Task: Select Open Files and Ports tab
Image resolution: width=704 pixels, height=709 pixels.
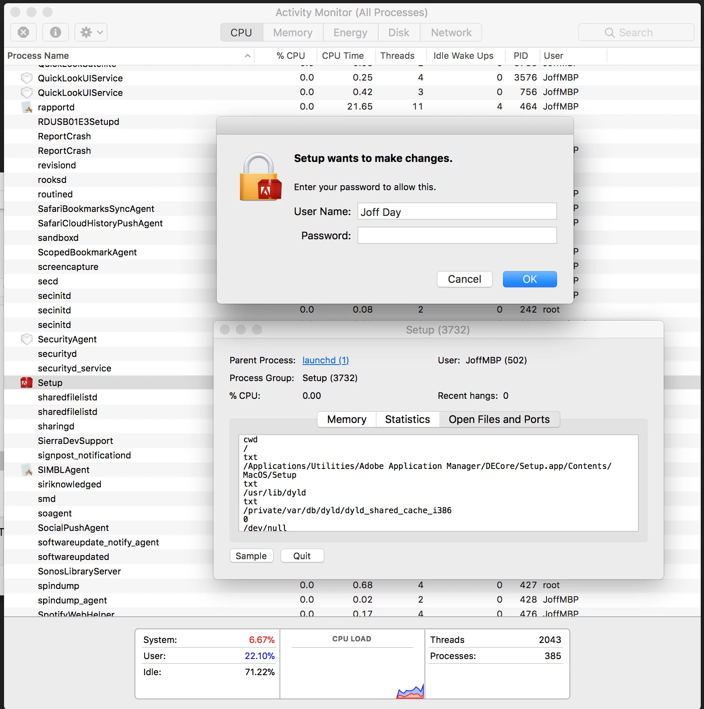Action: click(x=499, y=419)
